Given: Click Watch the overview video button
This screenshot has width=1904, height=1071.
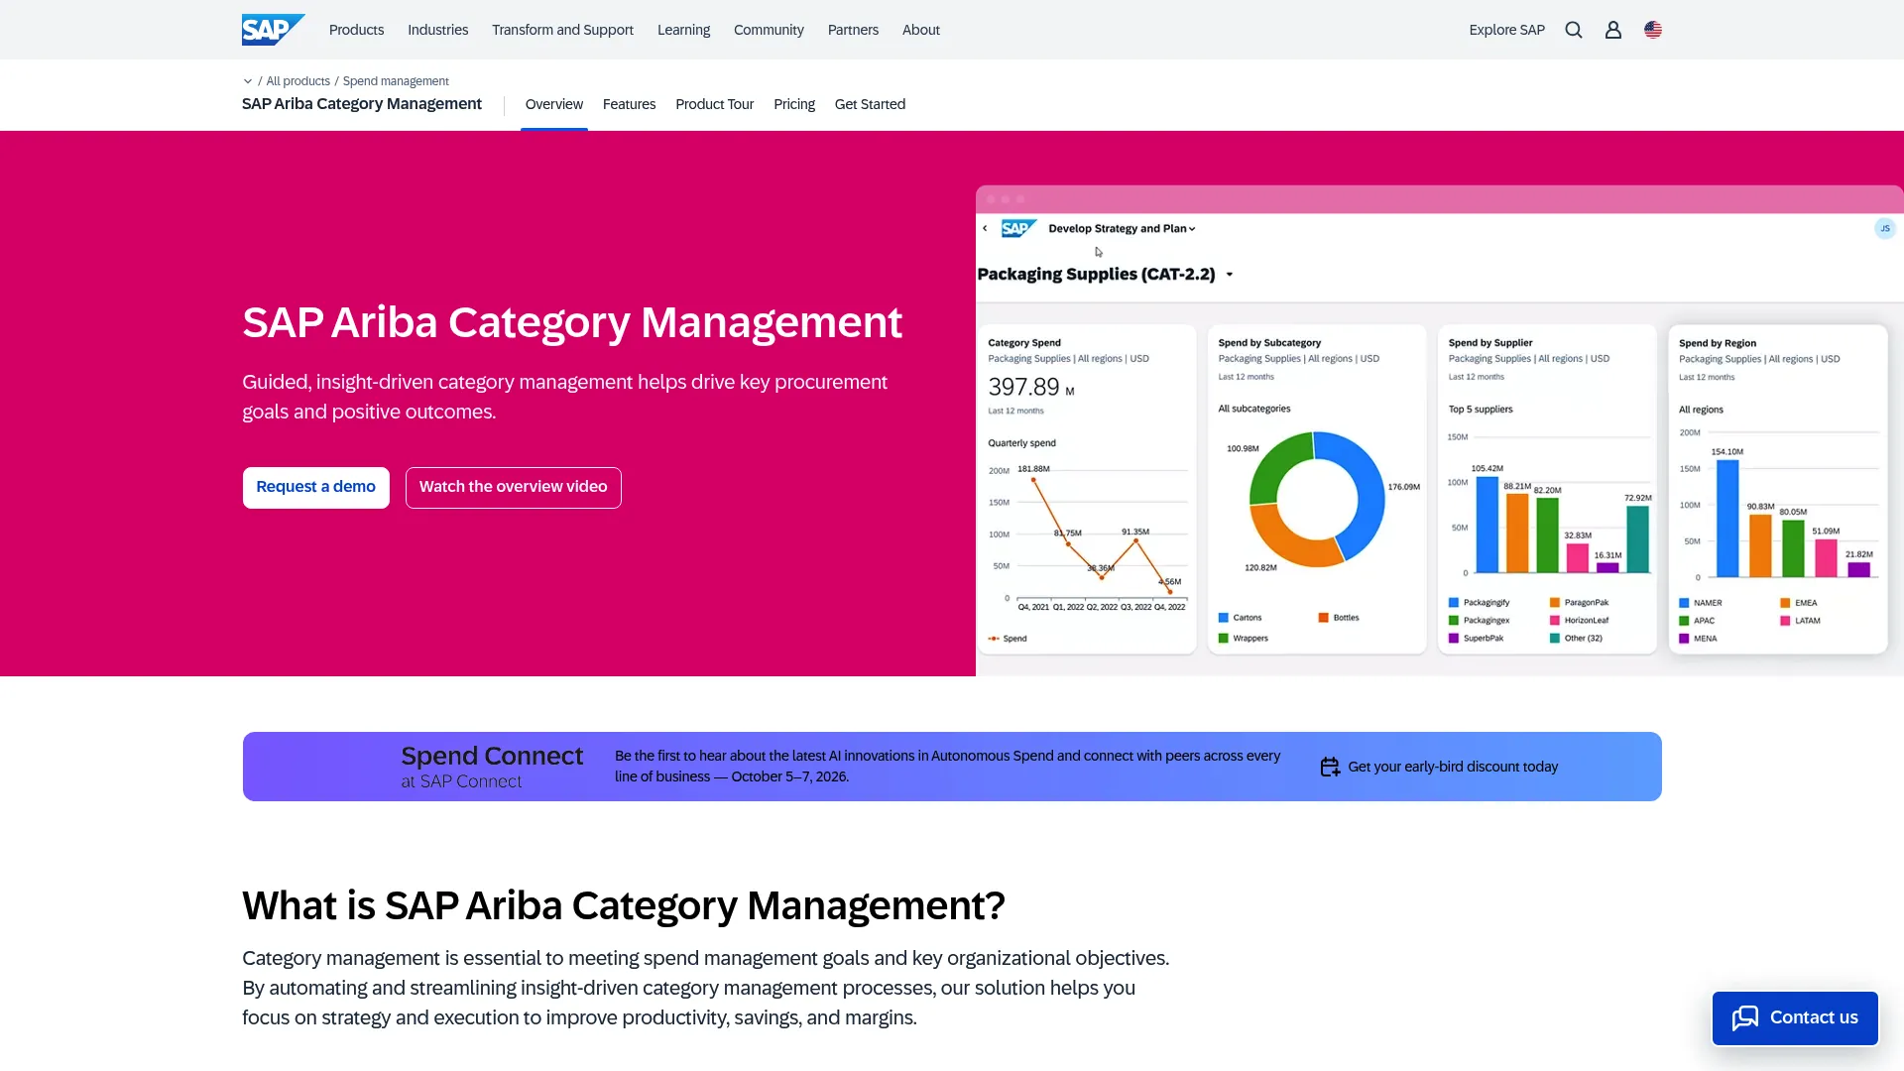Looking at the screenshot, I should coord(514,487).
